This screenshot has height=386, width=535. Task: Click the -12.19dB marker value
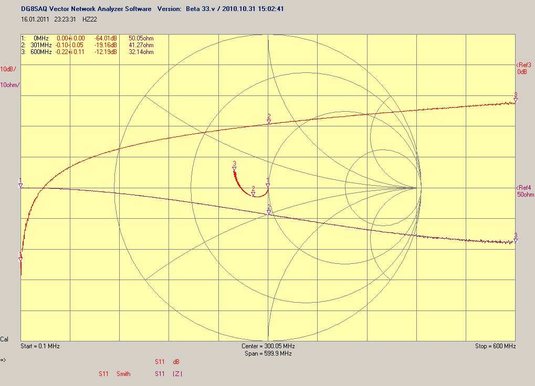point(106,52)
